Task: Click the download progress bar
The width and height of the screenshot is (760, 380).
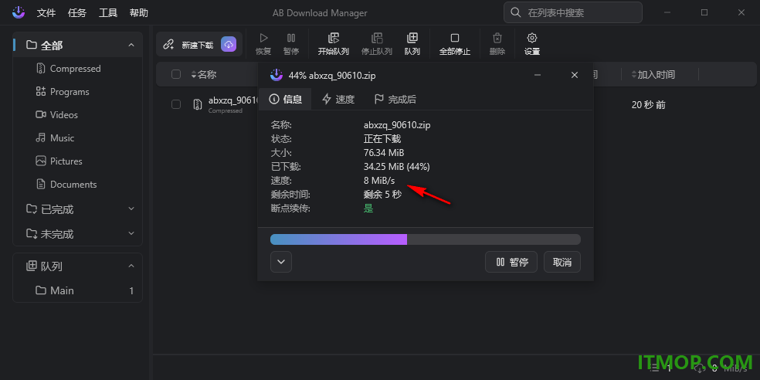Action: click(x=425, y=239)
